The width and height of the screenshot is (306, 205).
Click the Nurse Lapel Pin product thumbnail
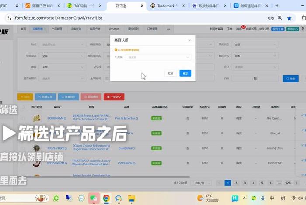tap(36, 118)
